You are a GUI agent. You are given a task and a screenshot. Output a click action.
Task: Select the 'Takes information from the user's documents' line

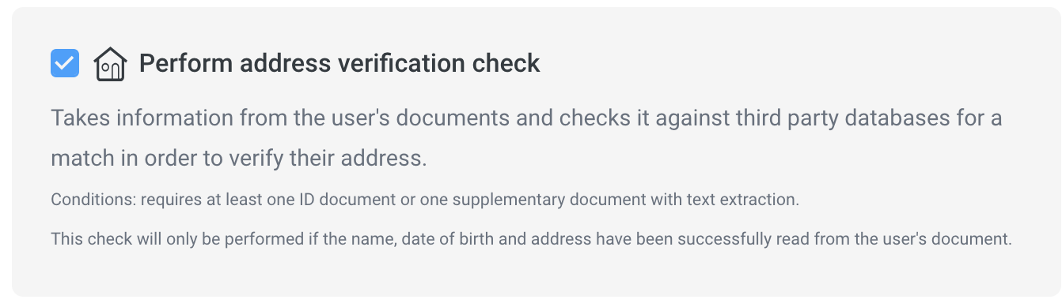[526, 119]
